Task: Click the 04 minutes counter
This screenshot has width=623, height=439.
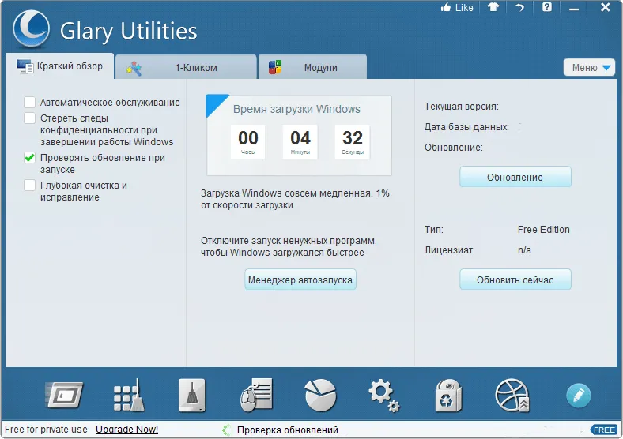Action: [x=300, y=142]
